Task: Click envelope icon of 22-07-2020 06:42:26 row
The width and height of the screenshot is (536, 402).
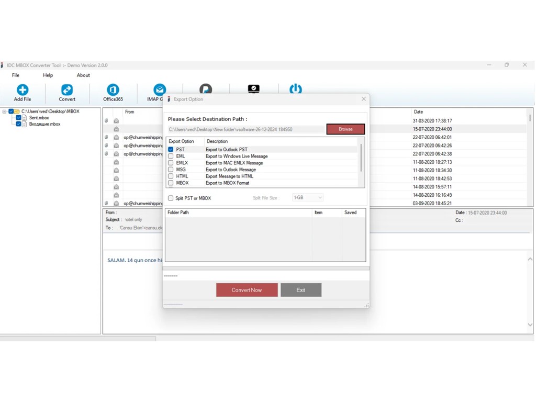Action: 116,146
